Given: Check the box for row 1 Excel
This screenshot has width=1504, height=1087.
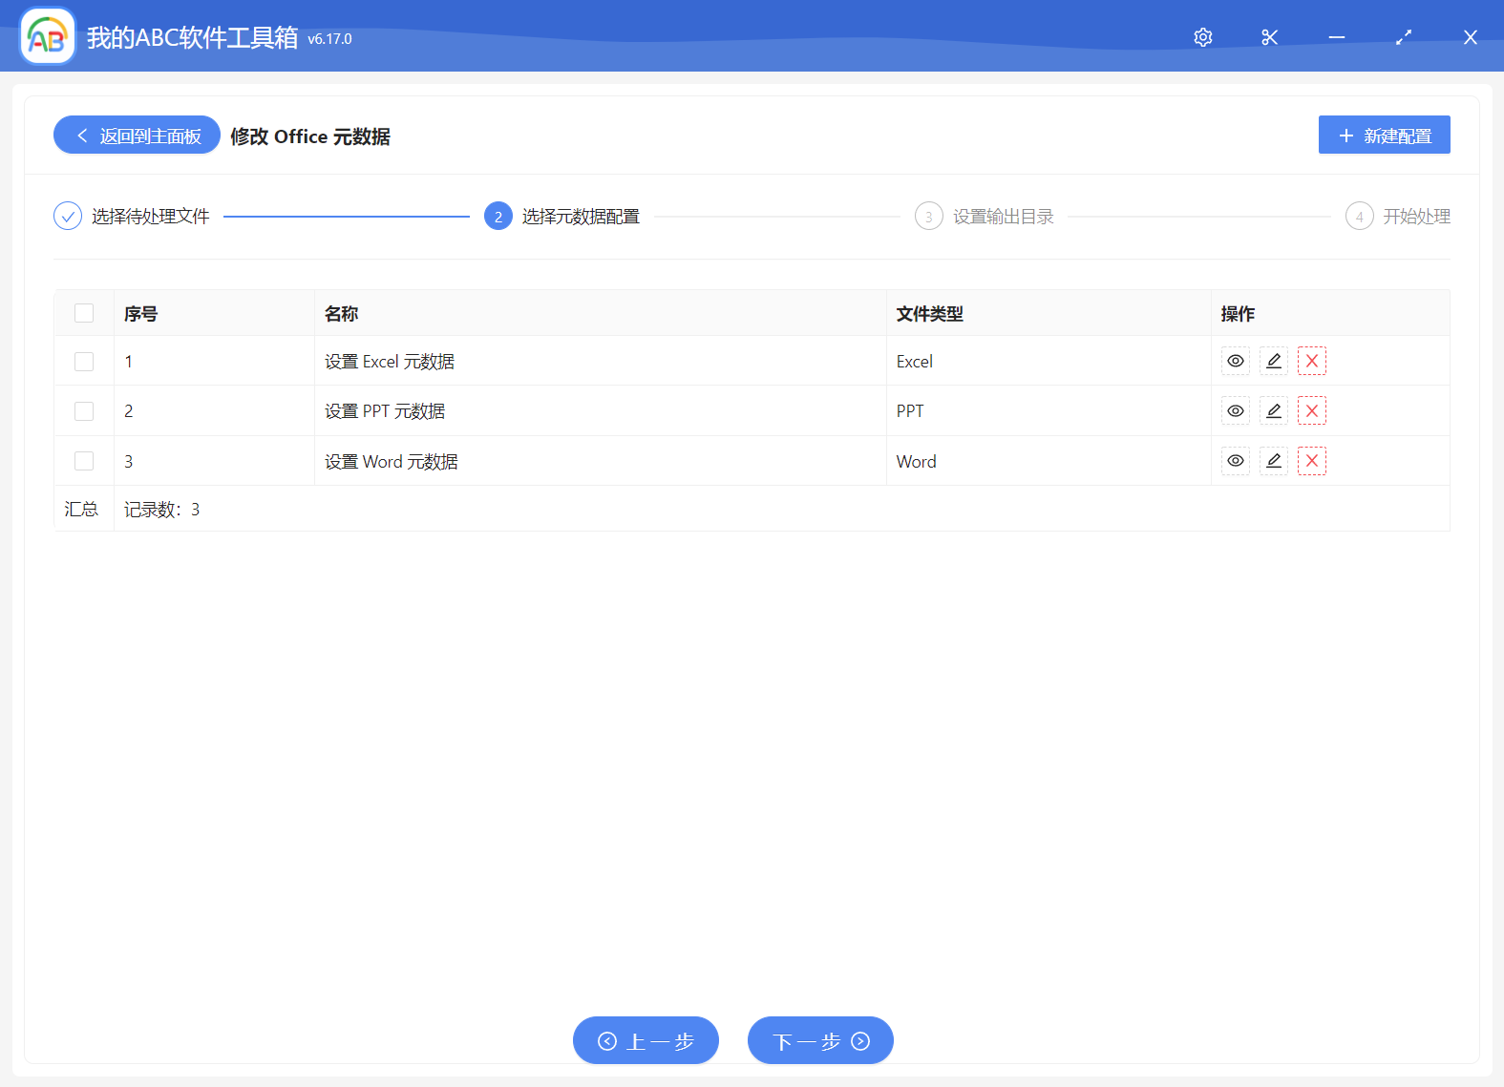Looking at the screenshot, I should [x=84, y=362].
